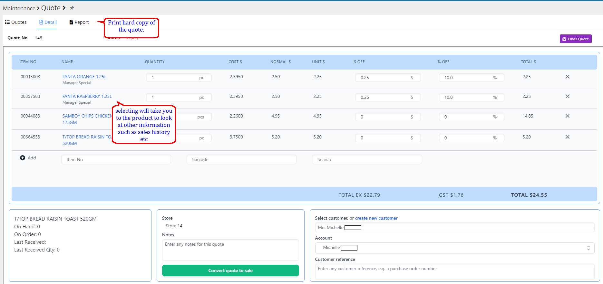This screenshot has width=603, height=284.
Task: Edit % OFF for FANTA ORANGE row
Action: pyautogui.click(x=472, y=78)
